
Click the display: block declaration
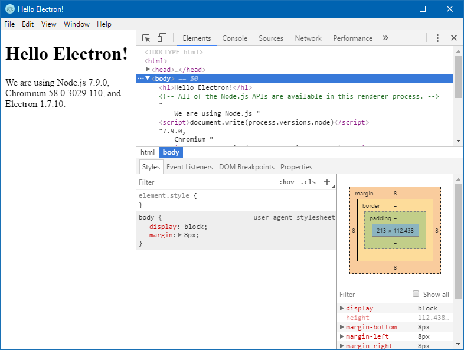click(x=178, y=227)
